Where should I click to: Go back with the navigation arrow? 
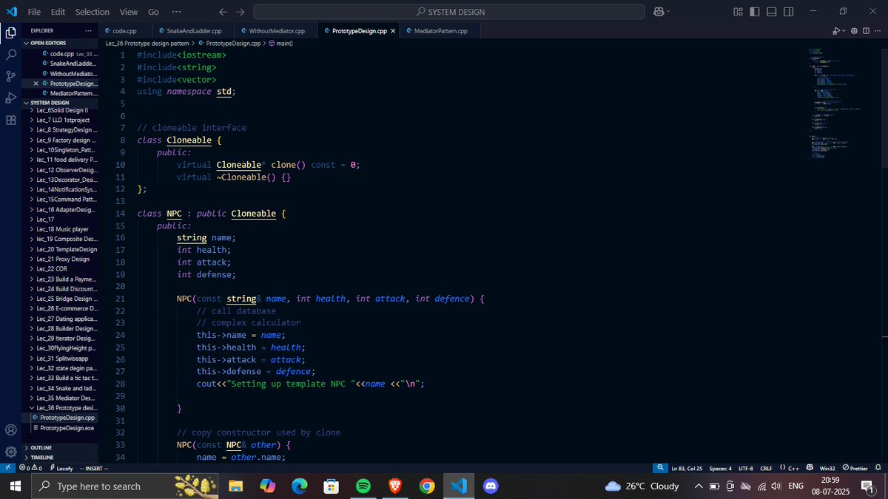(223, 12)
